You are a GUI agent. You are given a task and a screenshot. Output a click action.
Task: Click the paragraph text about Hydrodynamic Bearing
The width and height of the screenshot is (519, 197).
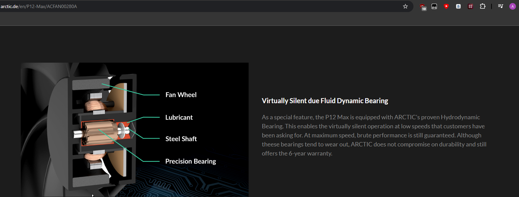pyautogui.click(x=374, y=135)
